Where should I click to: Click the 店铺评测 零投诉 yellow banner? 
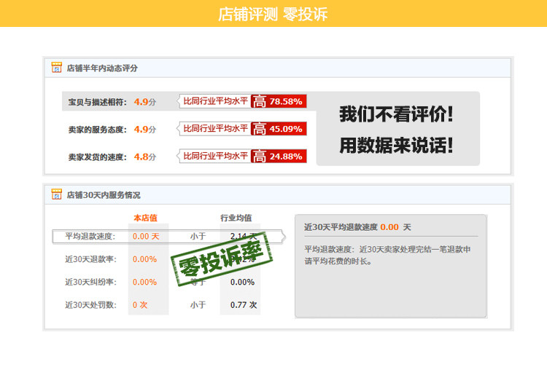click(x=273, y=13)
